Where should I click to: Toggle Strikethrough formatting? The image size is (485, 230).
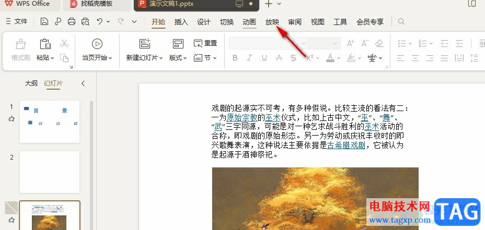(279, 58)
